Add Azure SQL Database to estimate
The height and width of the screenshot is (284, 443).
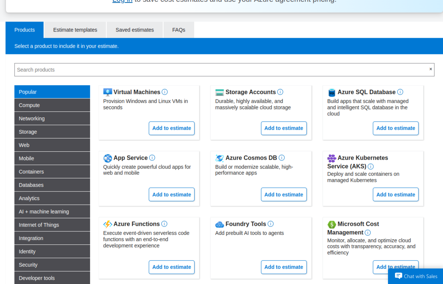[396, 128]
